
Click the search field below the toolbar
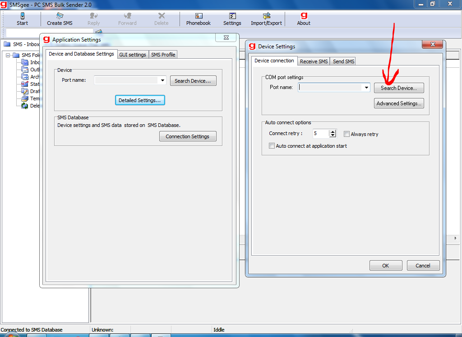point(49,32)
